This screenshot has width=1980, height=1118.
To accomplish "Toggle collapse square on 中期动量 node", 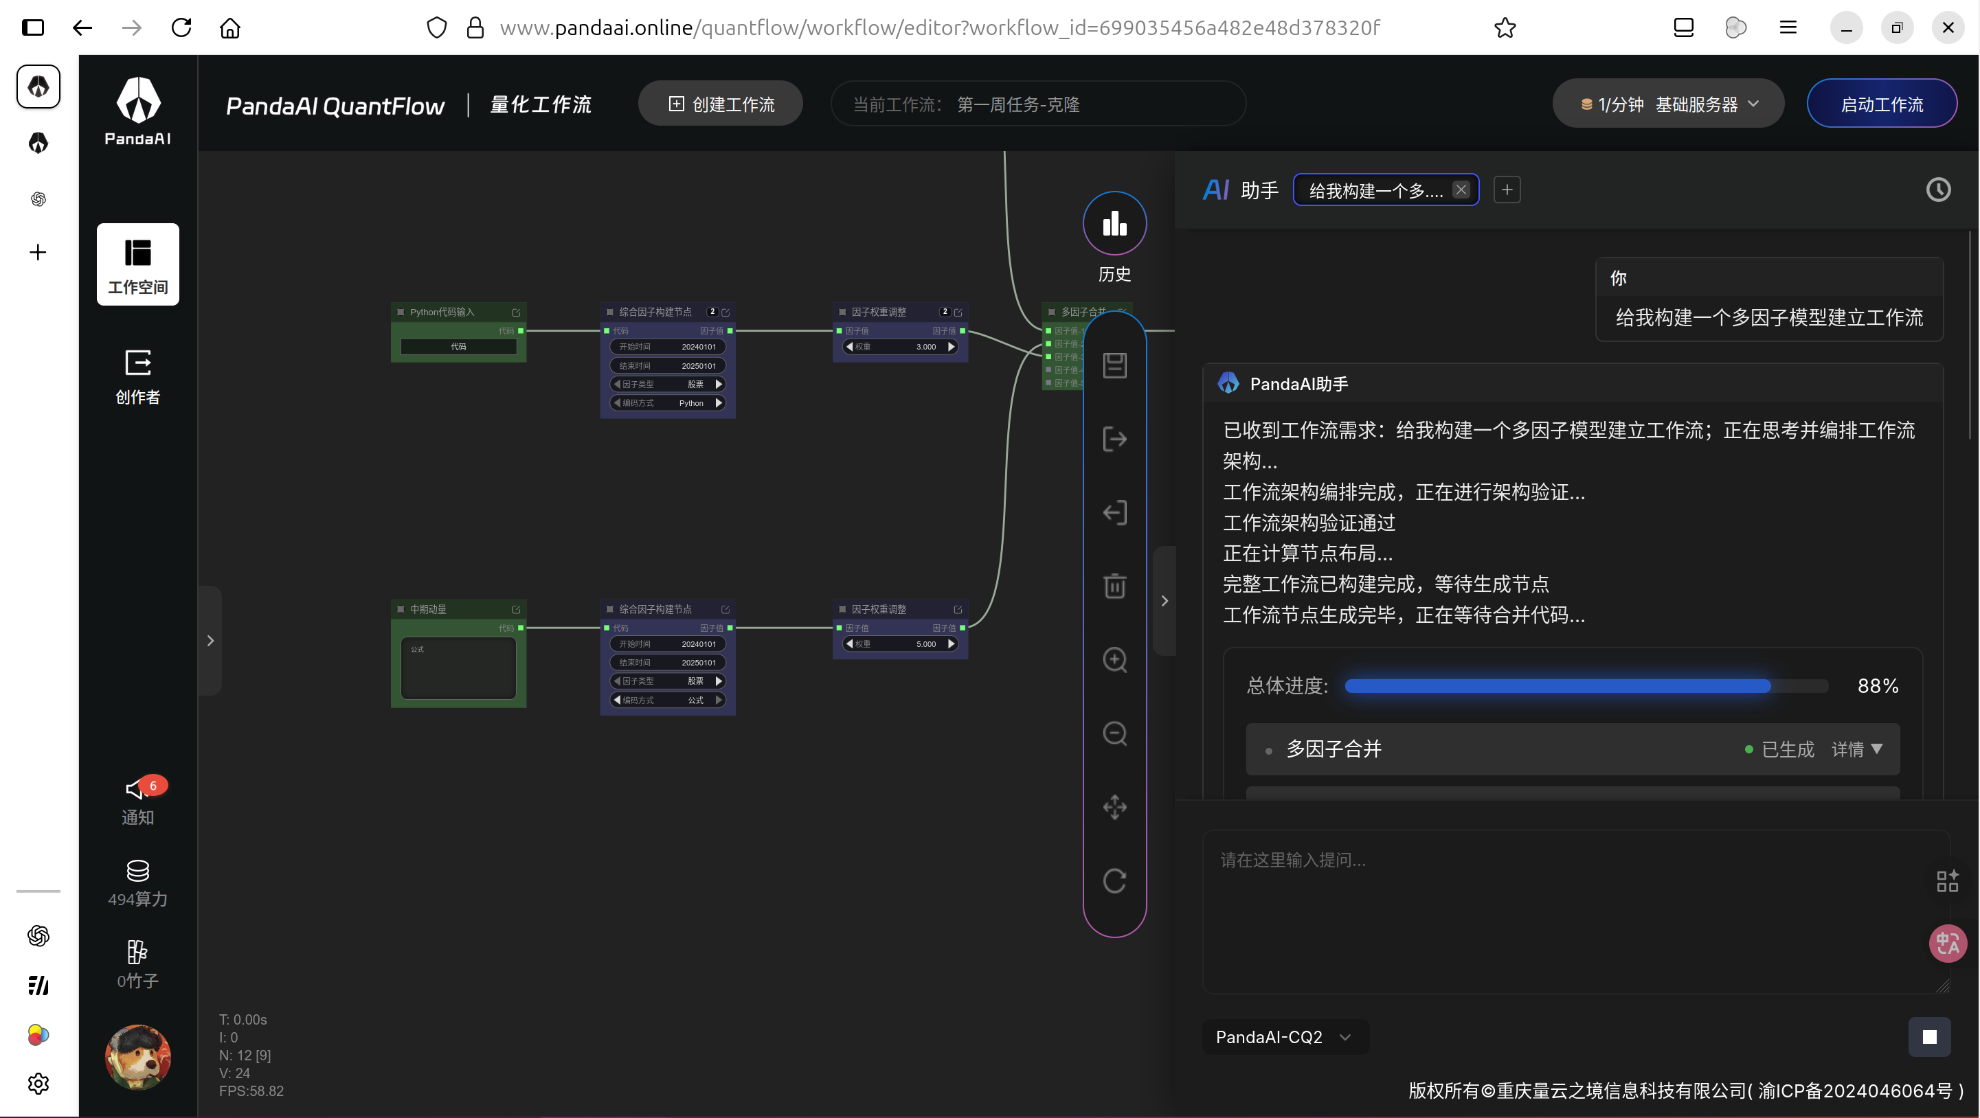I will click(x=401, y=609).
